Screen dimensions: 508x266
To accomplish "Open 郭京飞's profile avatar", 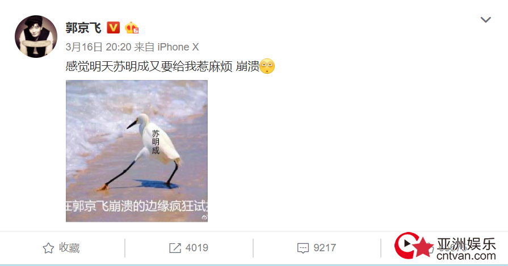I will [36, 36].
